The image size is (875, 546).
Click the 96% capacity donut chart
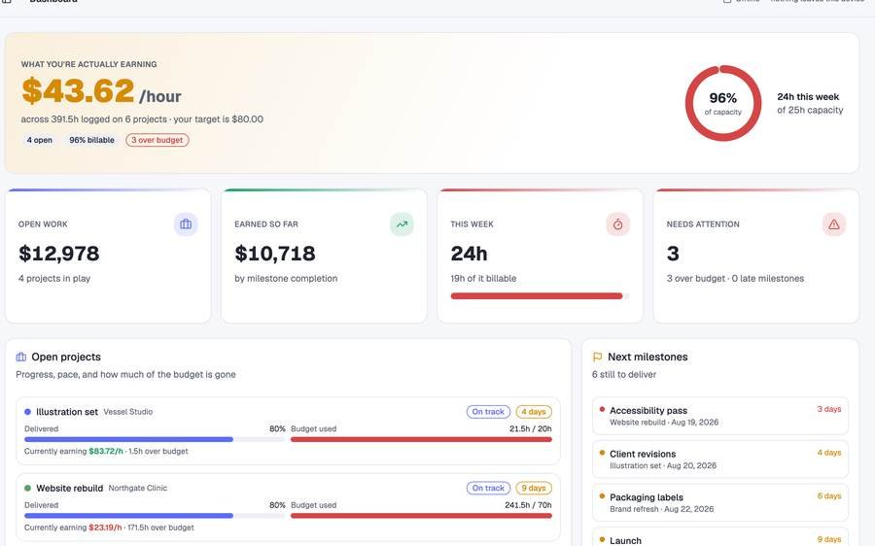(x=723, y=103)
